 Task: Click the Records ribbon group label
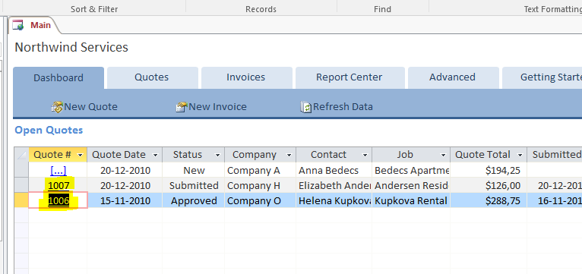(x=261, y=9)
